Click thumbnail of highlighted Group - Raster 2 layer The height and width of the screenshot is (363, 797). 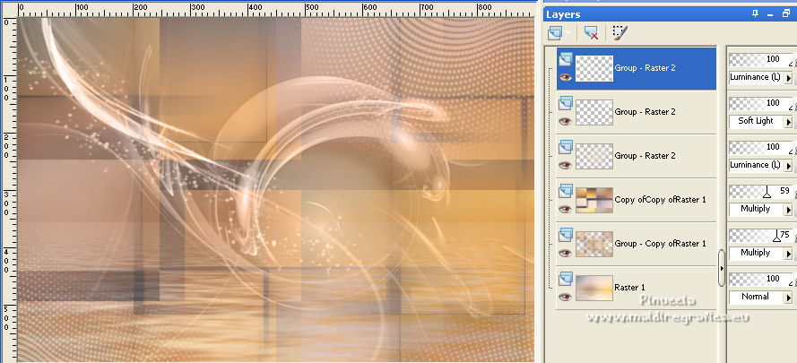tap(594, 68)
